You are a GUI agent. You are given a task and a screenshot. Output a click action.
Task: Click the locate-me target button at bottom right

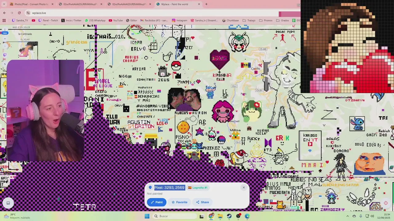tap(386, 203)
